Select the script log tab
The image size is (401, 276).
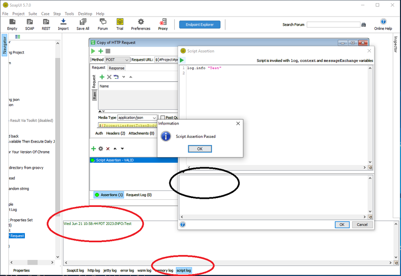coord(183,270)
